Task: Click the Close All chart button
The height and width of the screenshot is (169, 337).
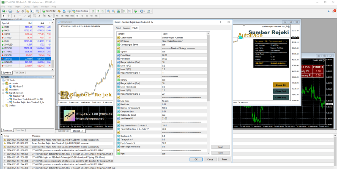Action: (x=281, y=85)
